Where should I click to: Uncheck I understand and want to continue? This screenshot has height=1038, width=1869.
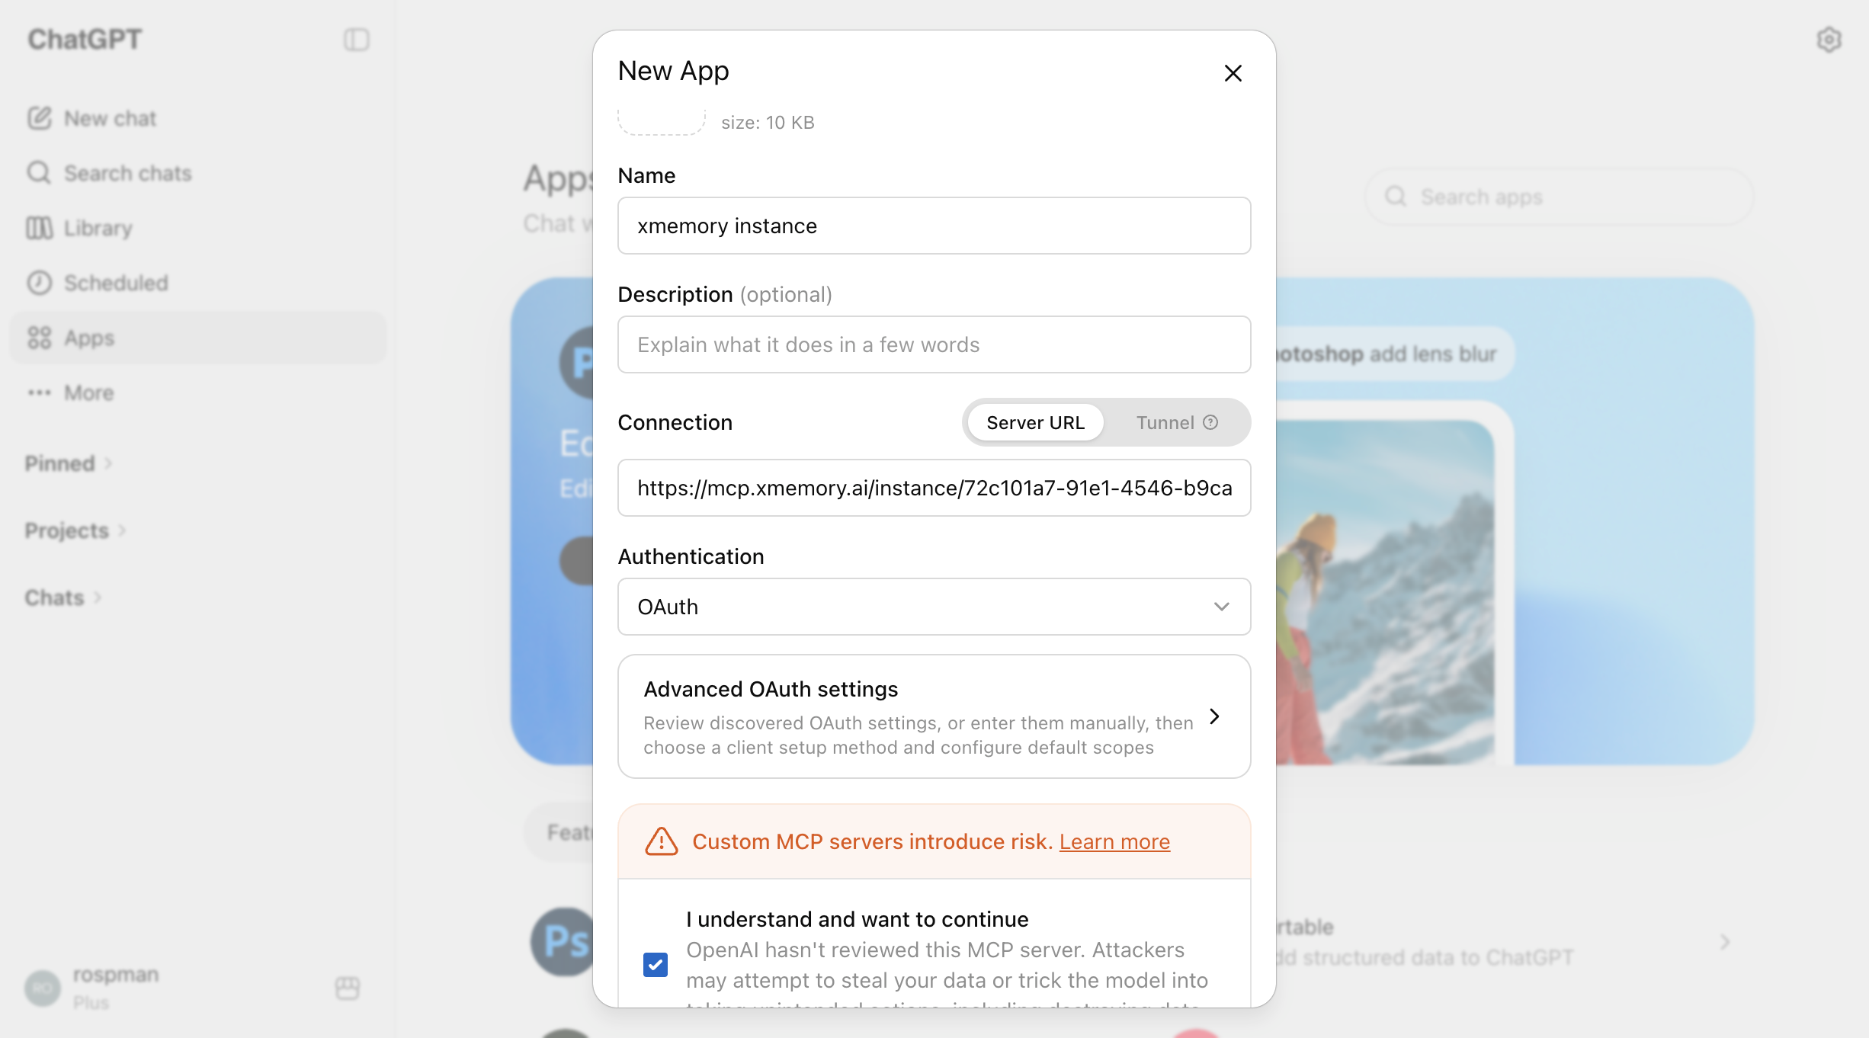tap(656, 965)
